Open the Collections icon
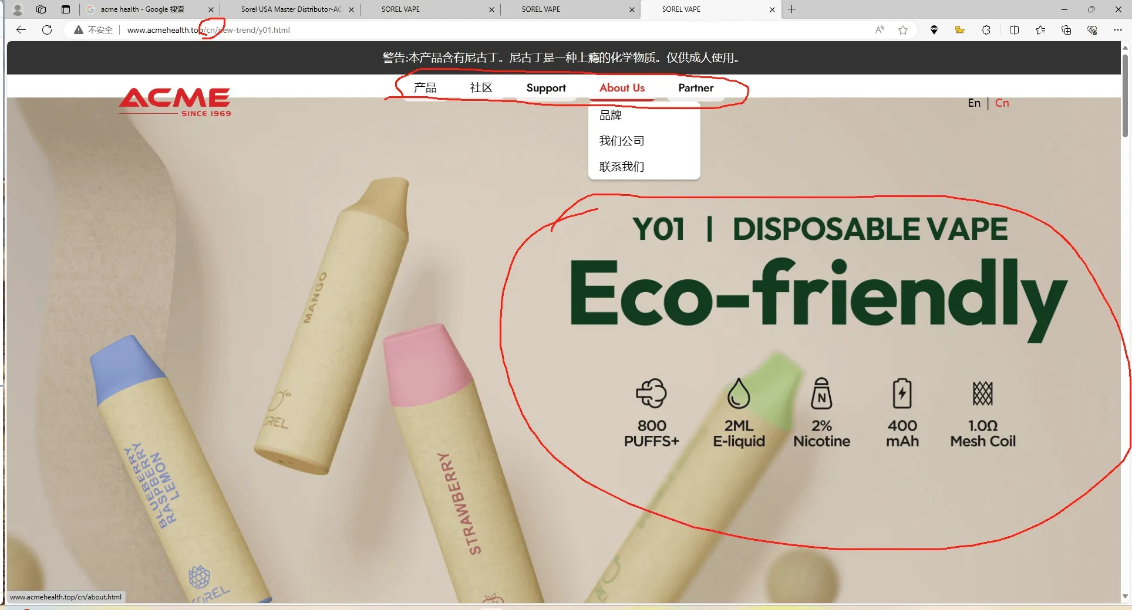The width and height of the screenshot is (1132, 610). [1066, 30]
